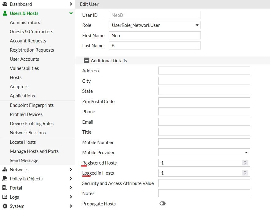
Task: Click the System gear icon
Action: [x=5, y=206]
